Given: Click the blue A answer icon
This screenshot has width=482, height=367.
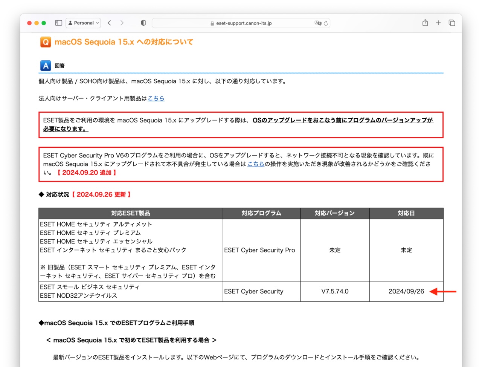Looking at the screenshot, I should [46, 66].
